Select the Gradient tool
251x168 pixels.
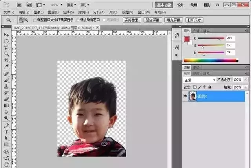click(x=6, y=105)
